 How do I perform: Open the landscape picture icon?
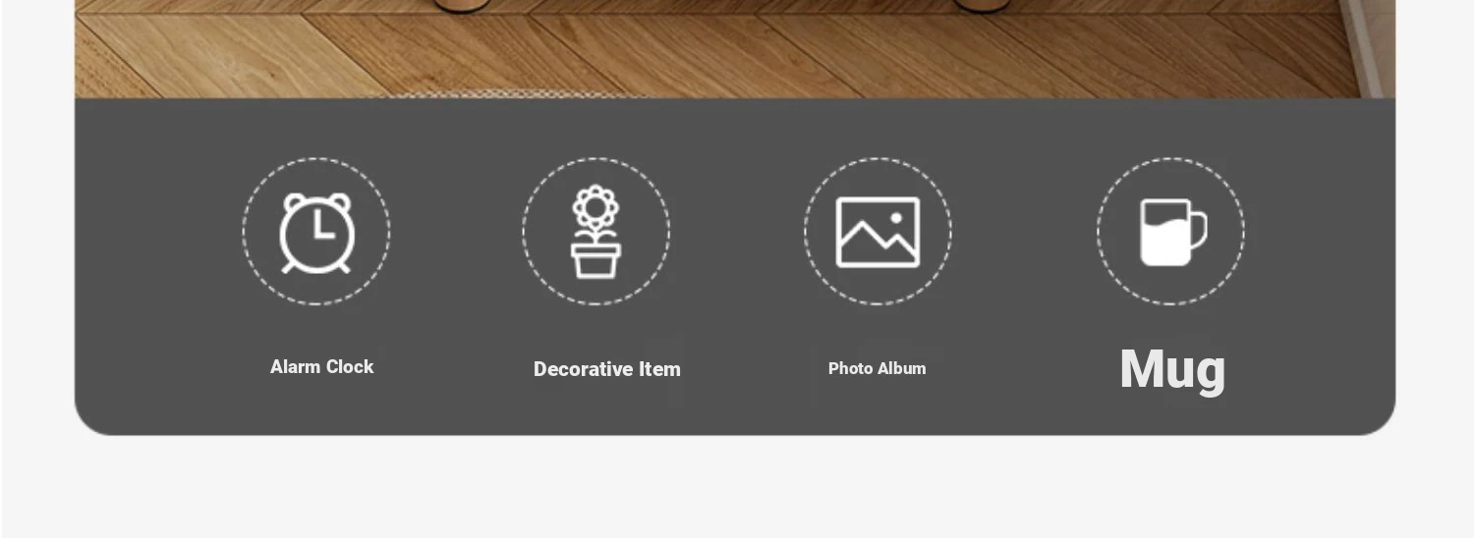878,232
